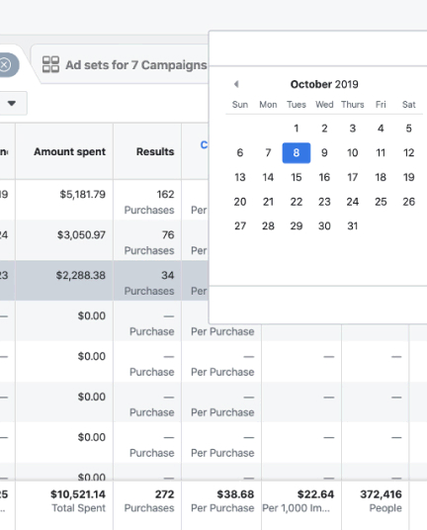
Task: Click October 26 on the calendar
Action: (409, 202)
